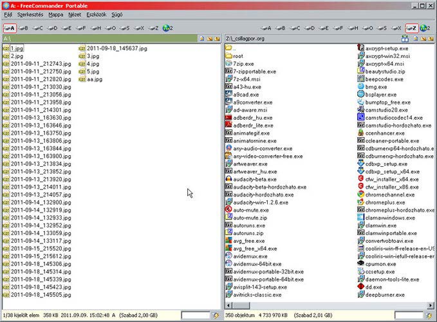Select chromeplus.exe file entry
Viewport: 437px width, 322px height.
[384, 202]
